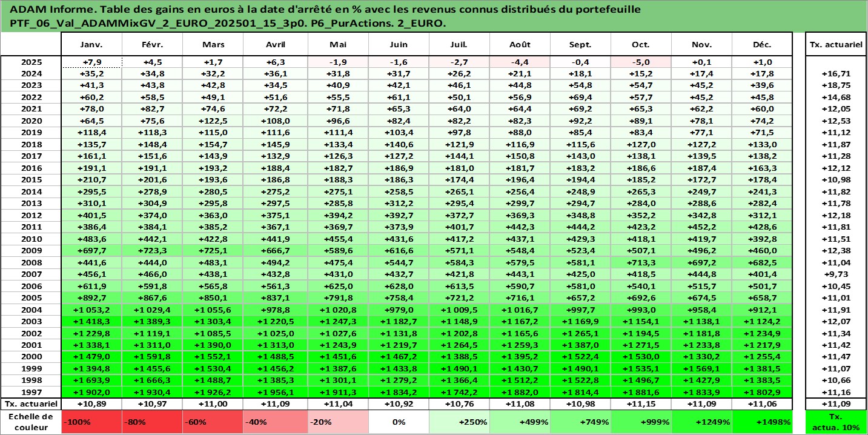Screen dimensions: 868x435
Task: Select the -40% pink scale swatch
Action: click(275, 422)
